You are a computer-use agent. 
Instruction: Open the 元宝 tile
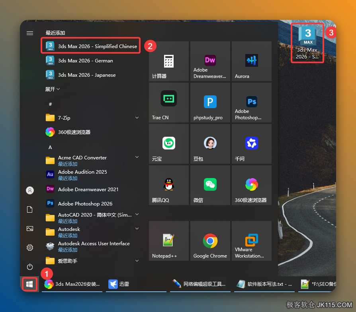(169, 144)
